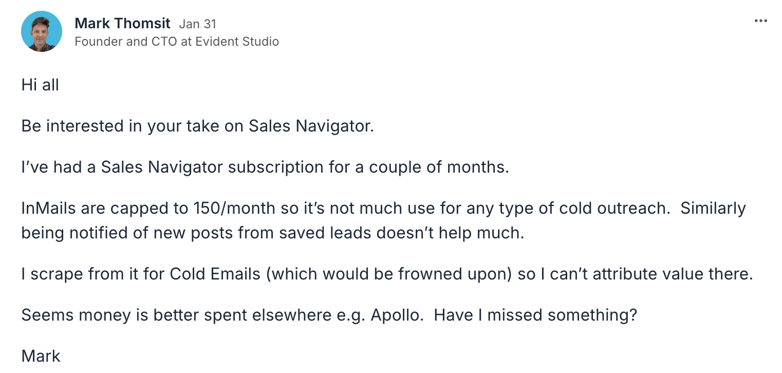Click the Mark signature at post end
This screenshot has height=373, width=782.
pyautogui.click(x=41, y=356)
